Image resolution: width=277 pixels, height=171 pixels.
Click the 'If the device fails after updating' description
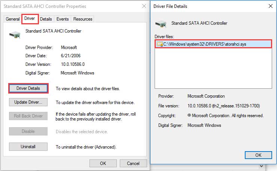tap(95, 117)
